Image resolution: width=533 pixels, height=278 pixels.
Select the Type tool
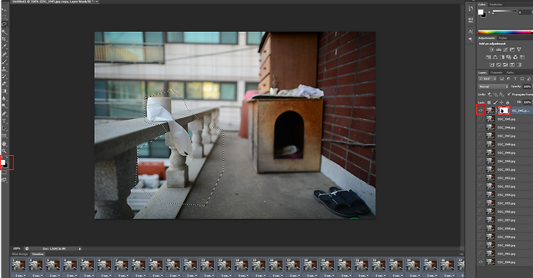click(x=4, y=121)
